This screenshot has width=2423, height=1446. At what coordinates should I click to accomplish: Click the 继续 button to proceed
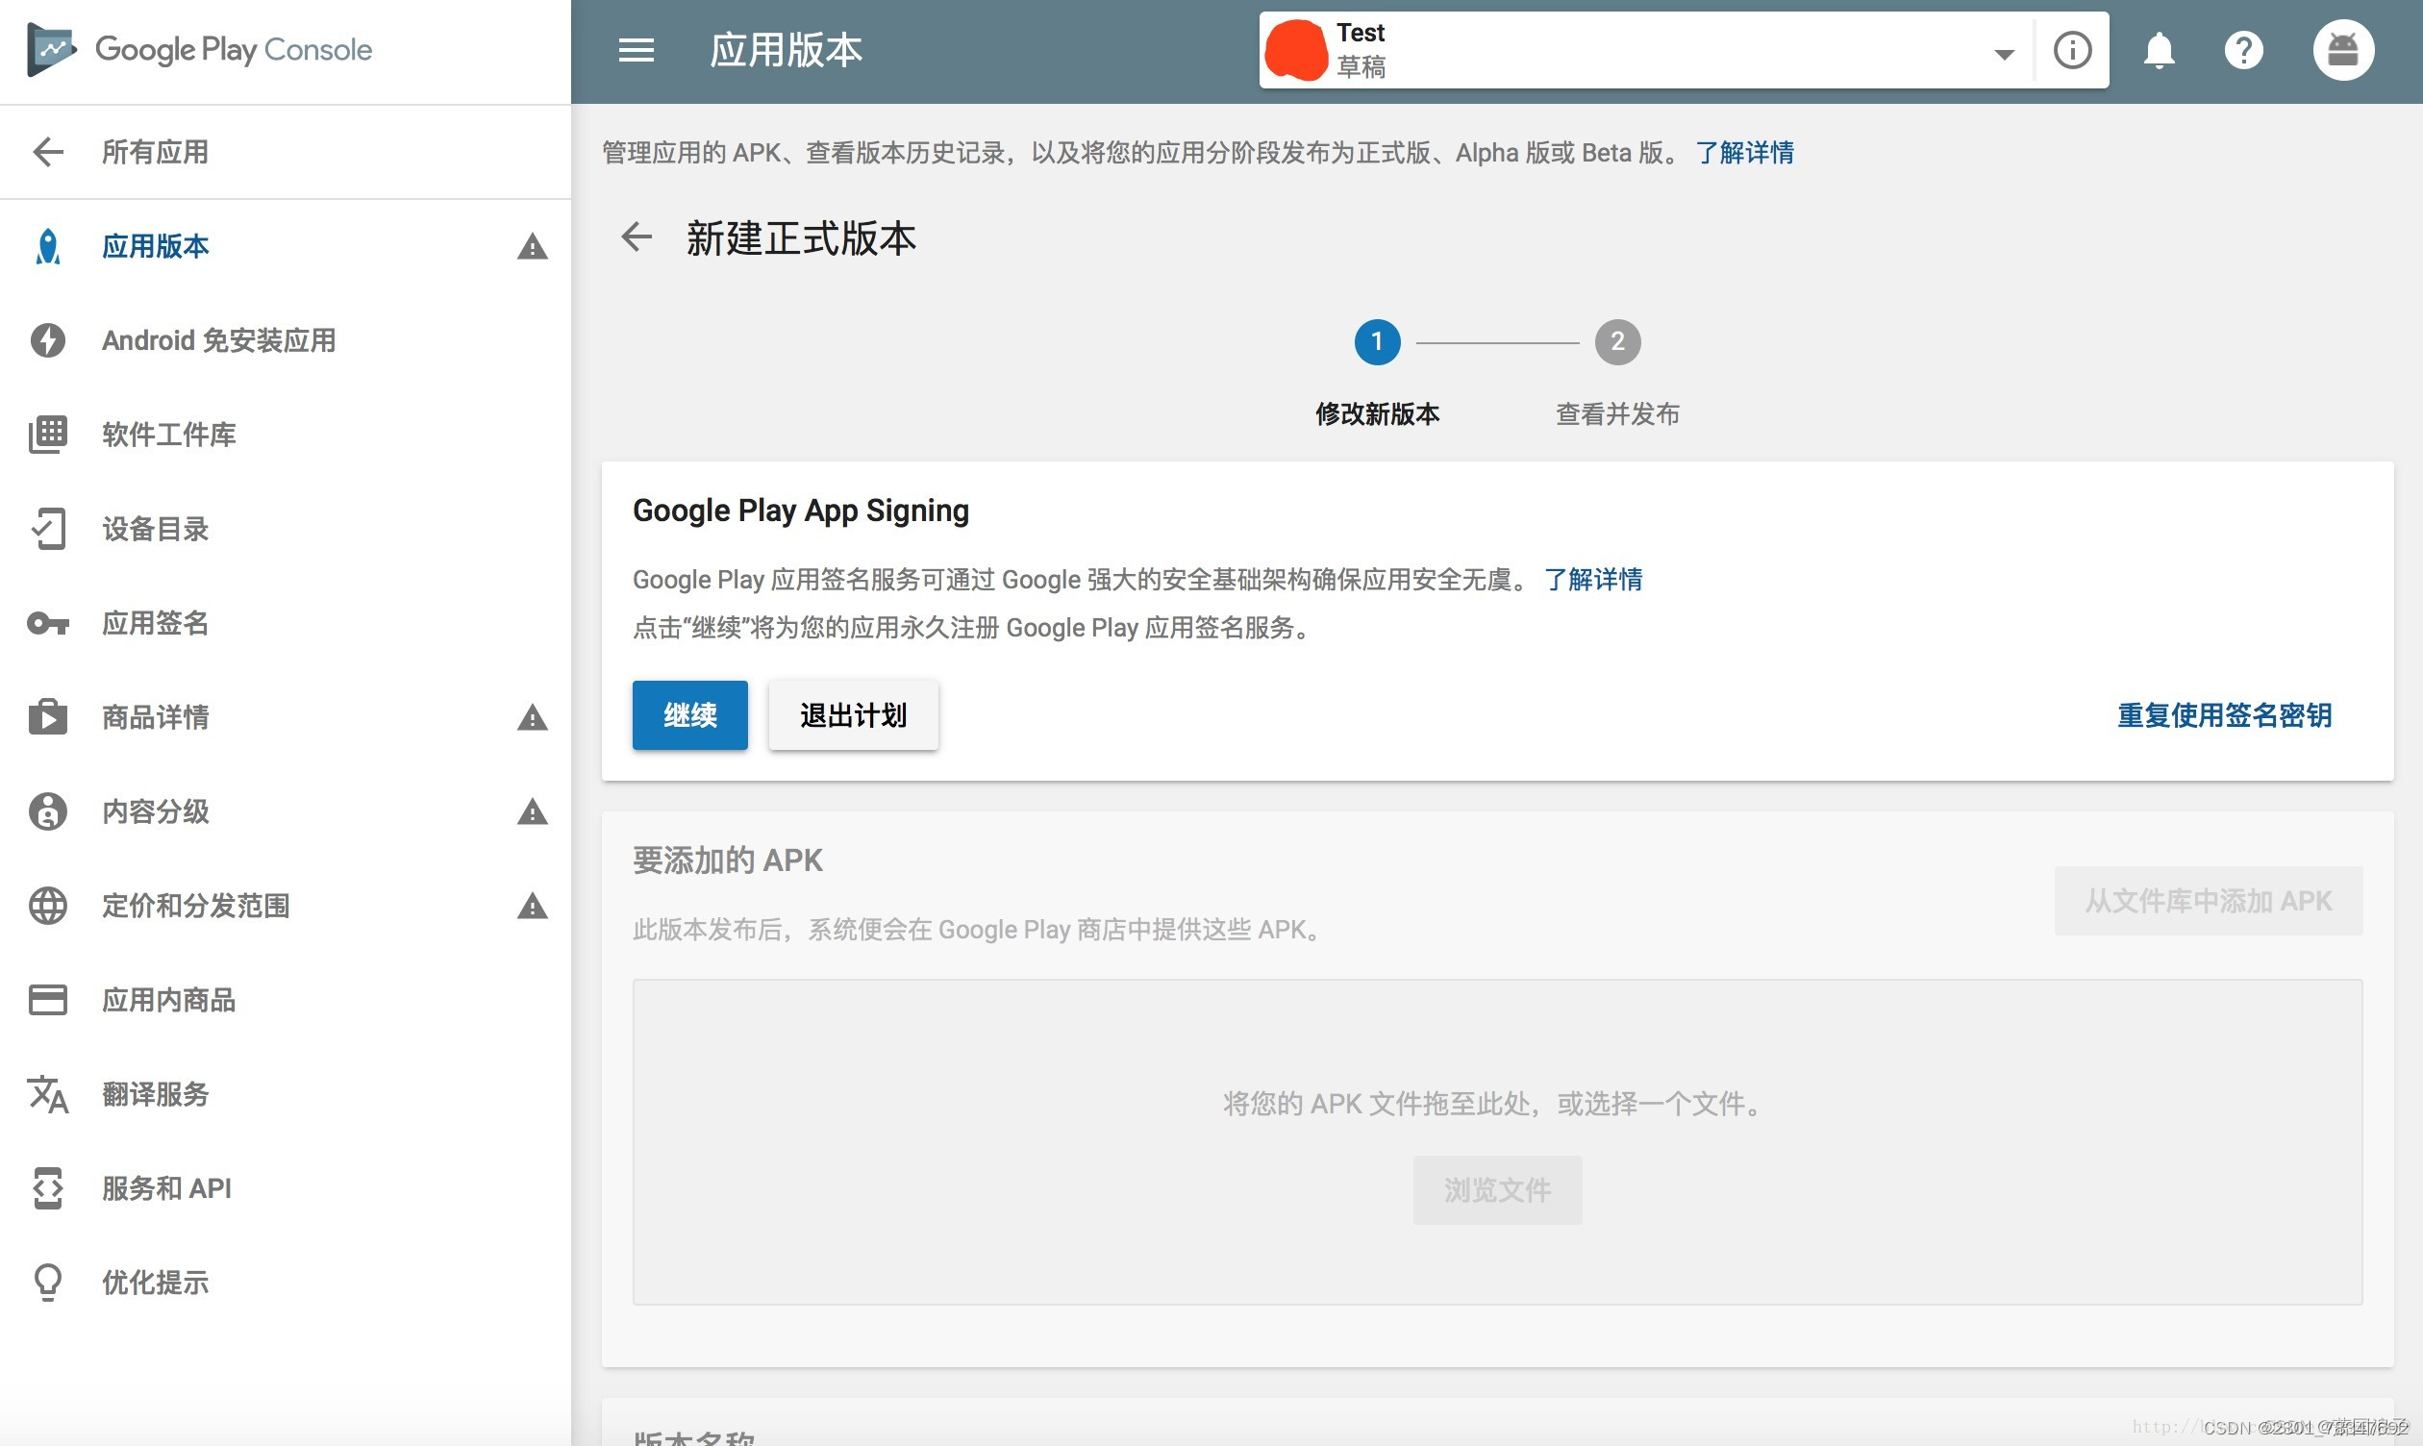(x=688, y=714)
